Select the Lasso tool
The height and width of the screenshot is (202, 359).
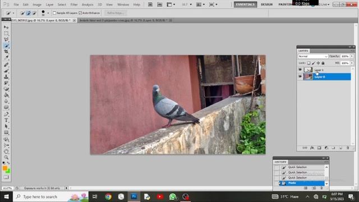pos(6,39)
